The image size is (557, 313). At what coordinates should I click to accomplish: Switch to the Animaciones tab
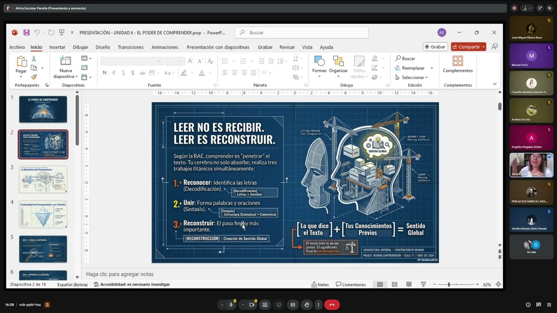tap(165, 47)
